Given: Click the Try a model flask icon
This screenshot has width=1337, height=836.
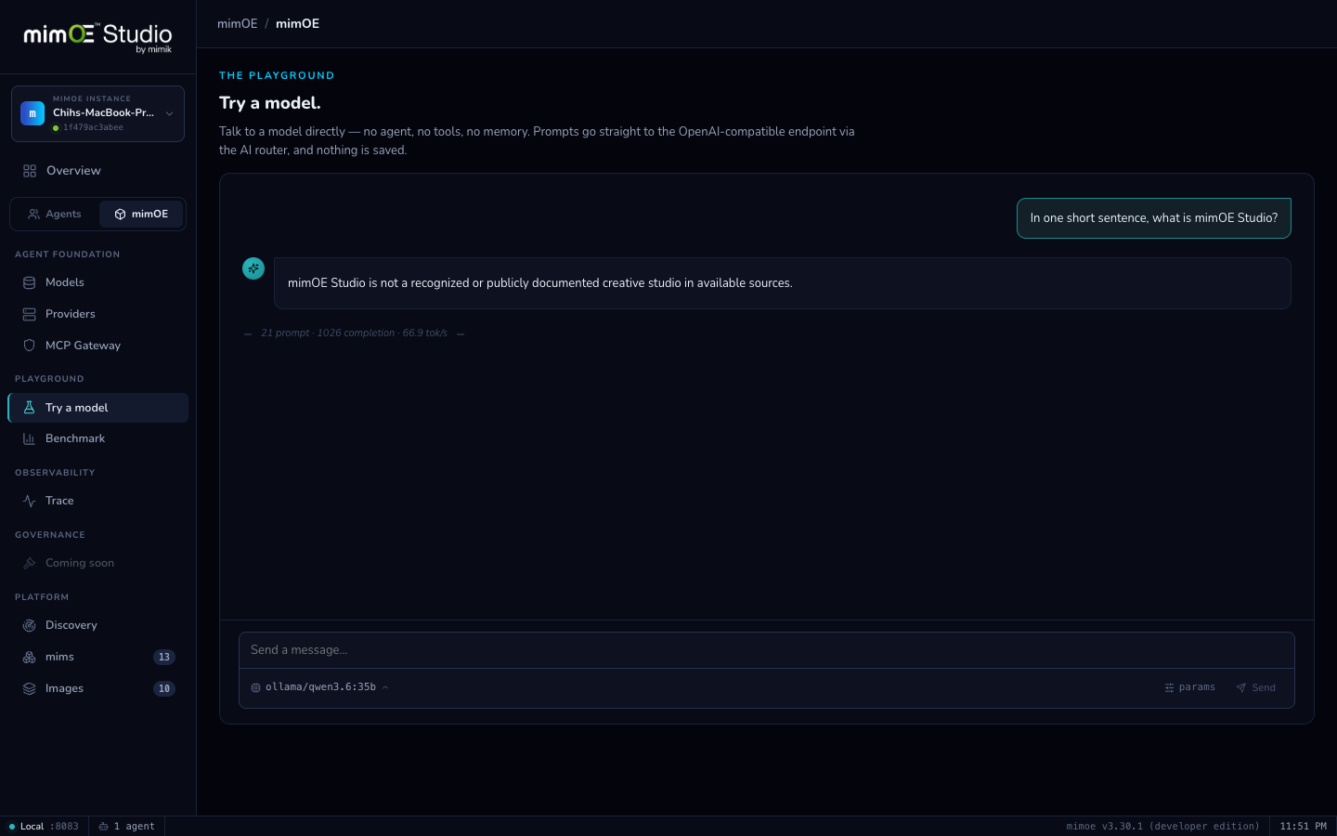Looking at the screenshot, I should [x=30, y=408].
